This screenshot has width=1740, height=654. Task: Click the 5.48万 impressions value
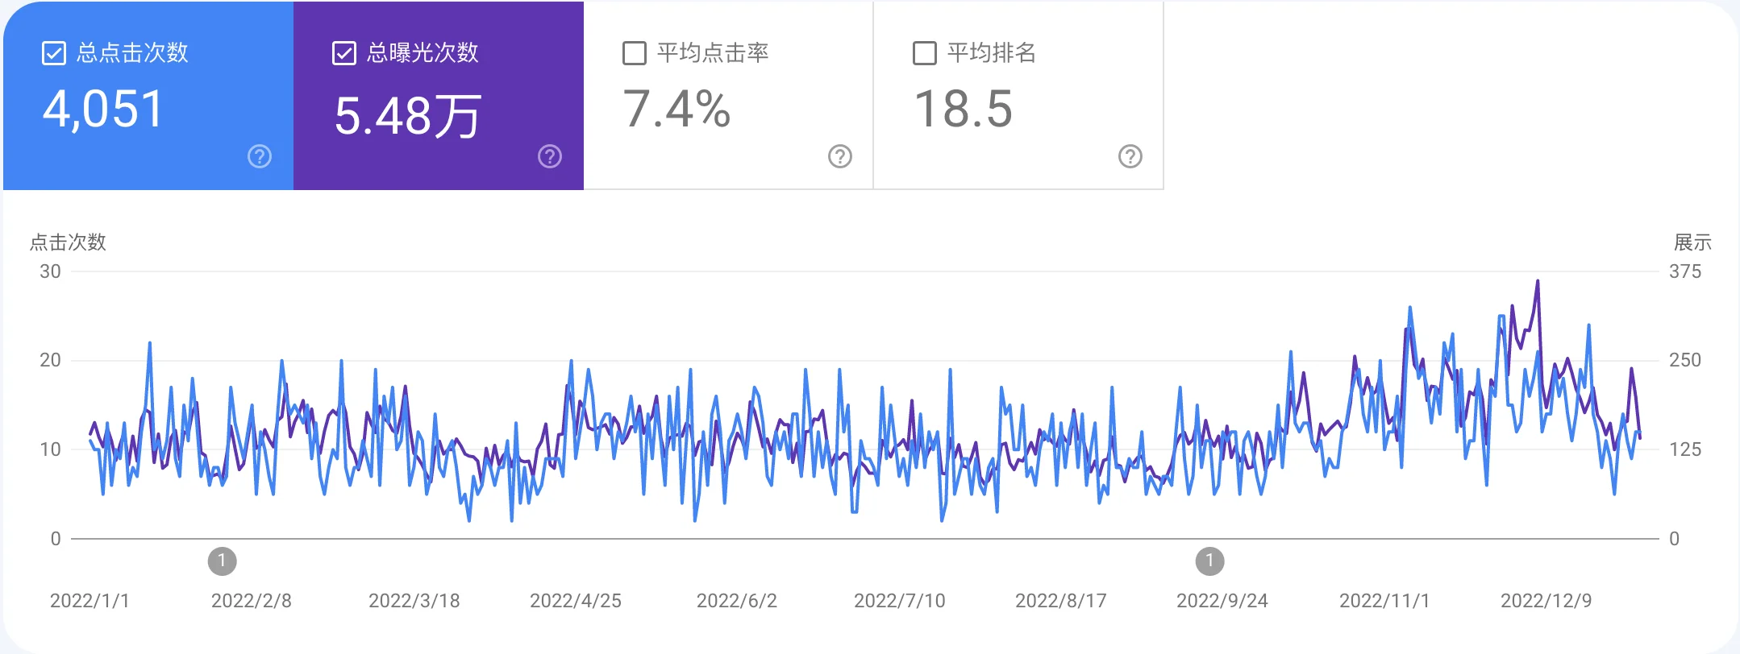(x=407, y=116)
